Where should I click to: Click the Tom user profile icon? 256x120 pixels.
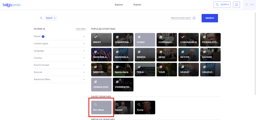tap(247, 4)
